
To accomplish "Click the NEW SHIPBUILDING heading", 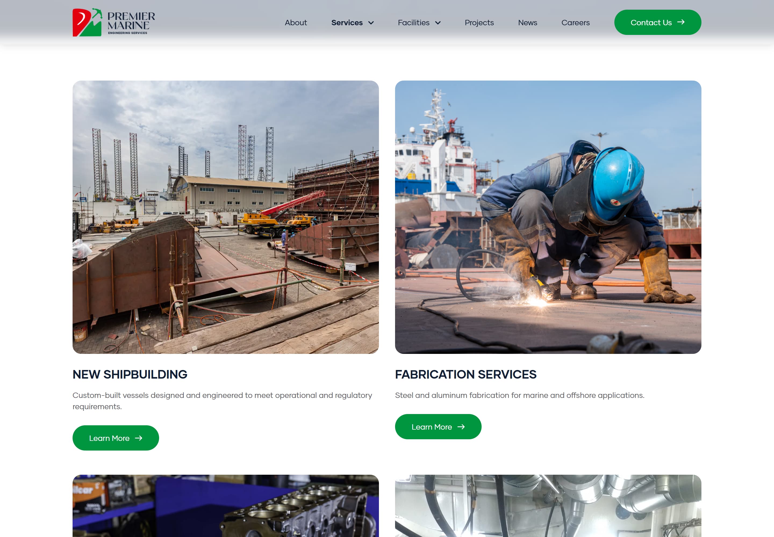I will 130,375.
